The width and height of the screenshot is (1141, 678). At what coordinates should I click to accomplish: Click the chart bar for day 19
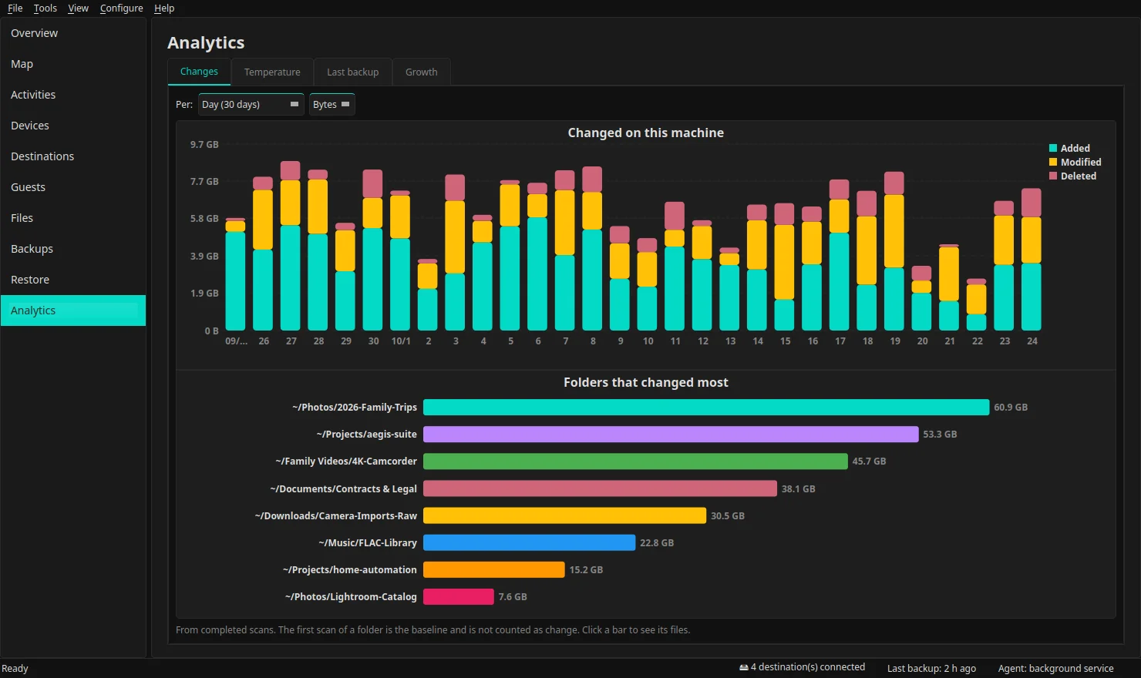(894, 251)
